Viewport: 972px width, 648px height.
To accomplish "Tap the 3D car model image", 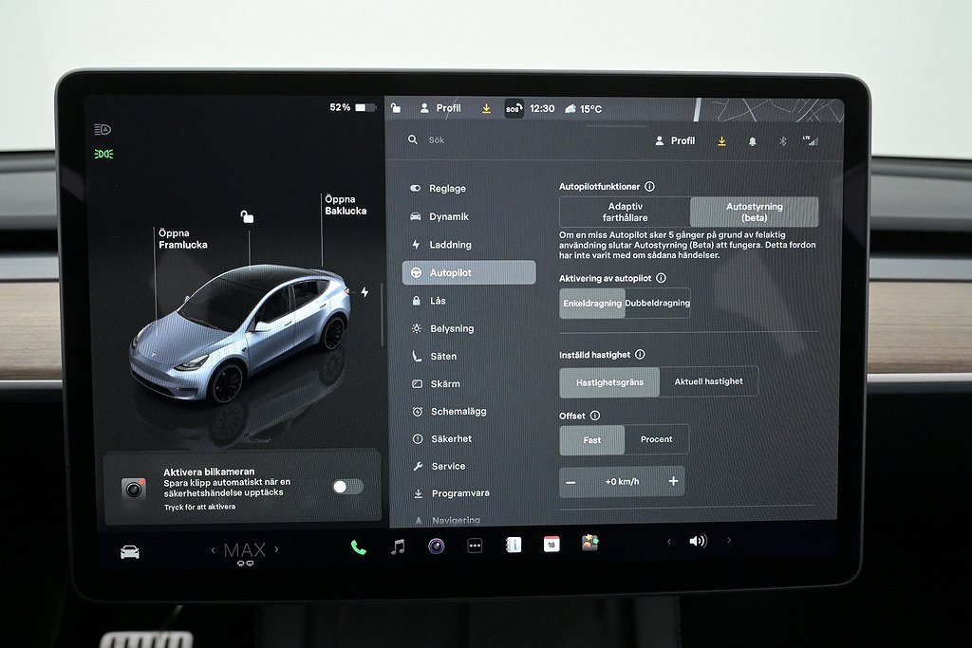I will pyautogui.click(x=240, y=335).
